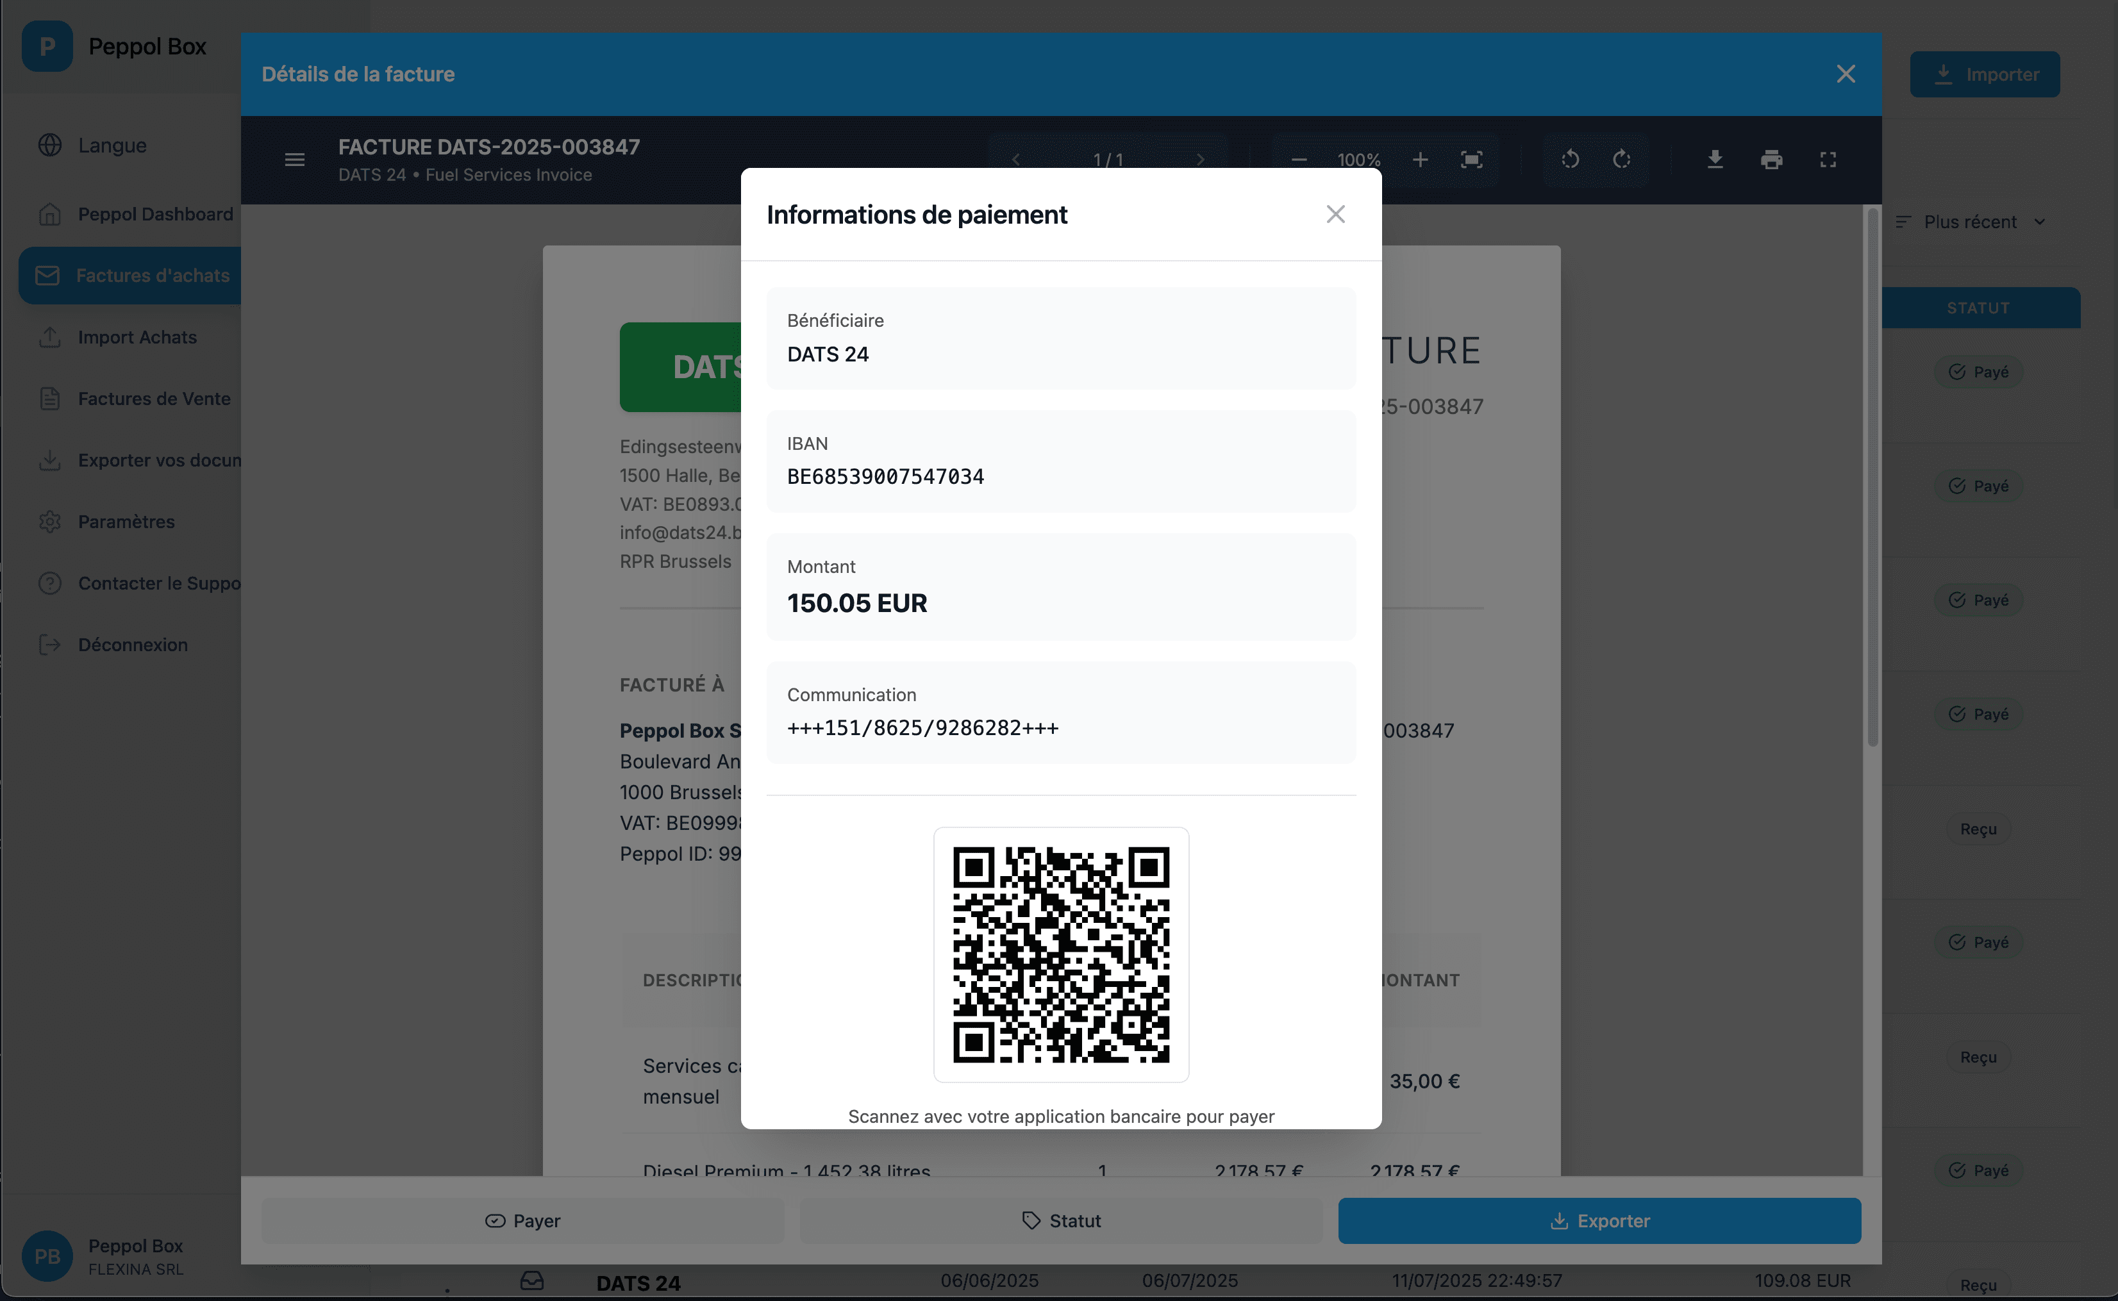The image size is (2118, 1301).
Task: Click the DATS 24 row inbox icon
Action: (532, 1281)
